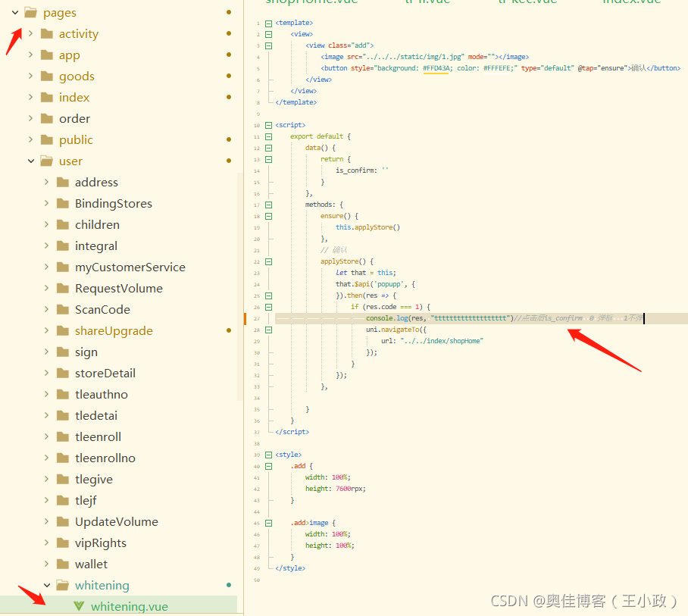
Task: Fold the style tag on line 39
Action: [x=268, y=455]
